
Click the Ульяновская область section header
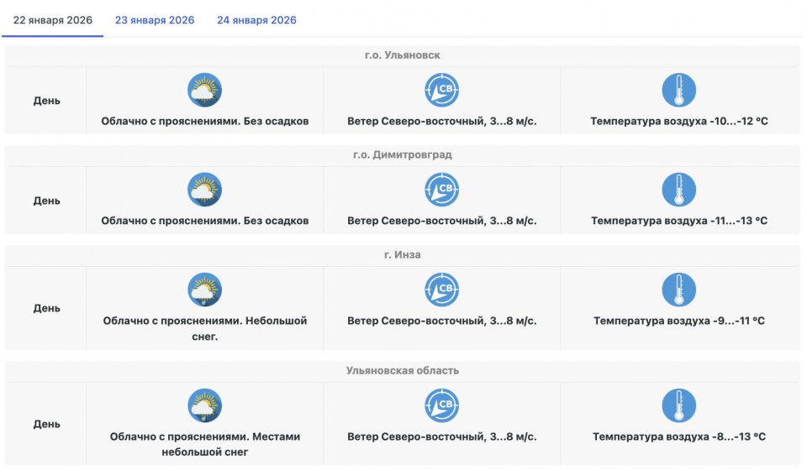[403, 371]
